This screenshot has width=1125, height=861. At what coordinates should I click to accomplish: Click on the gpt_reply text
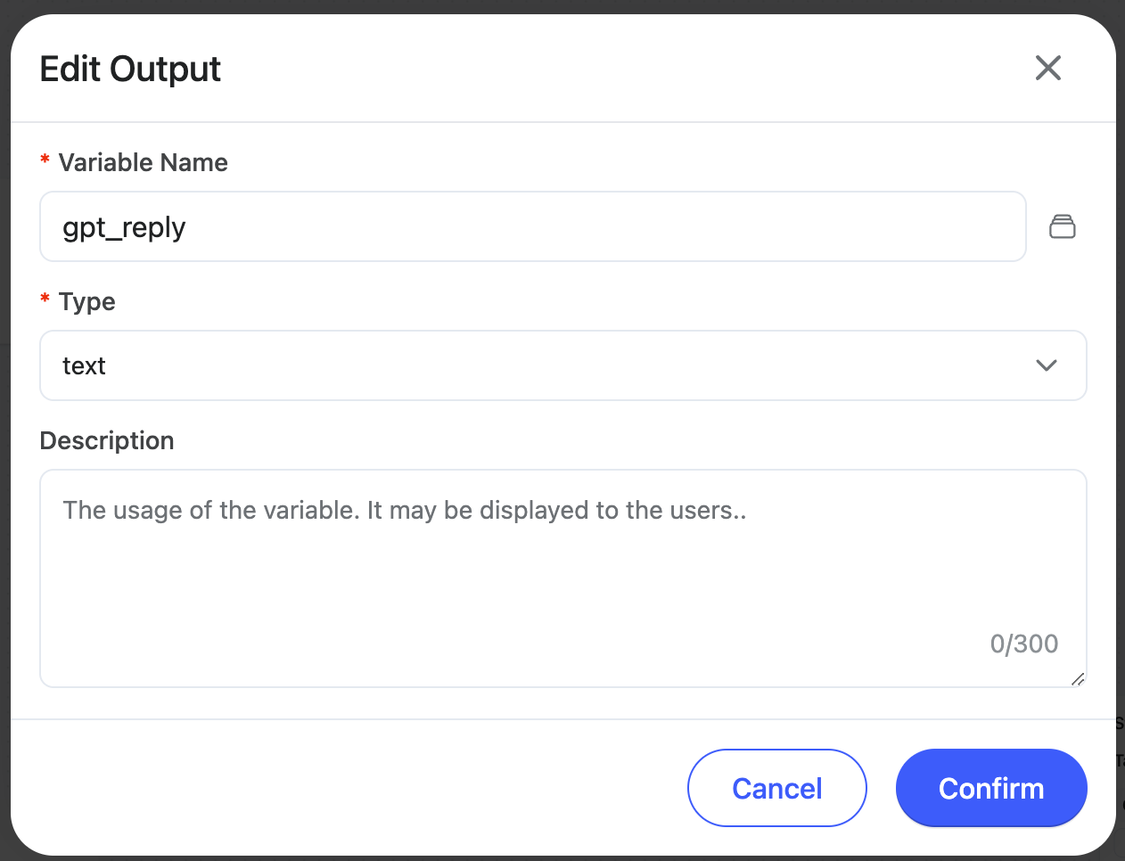point(124,228)
